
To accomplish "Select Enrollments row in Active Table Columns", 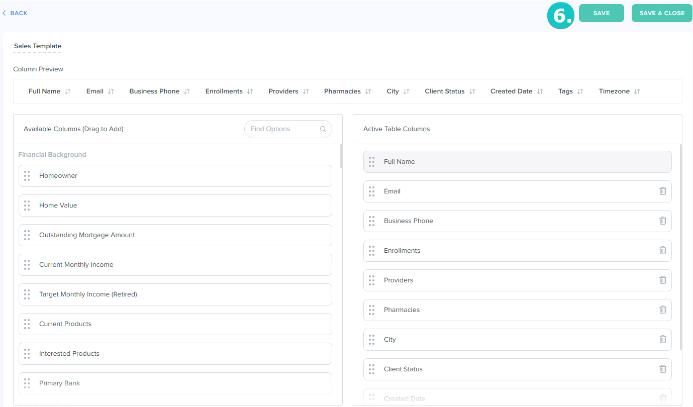I will [x=518, y=251].
